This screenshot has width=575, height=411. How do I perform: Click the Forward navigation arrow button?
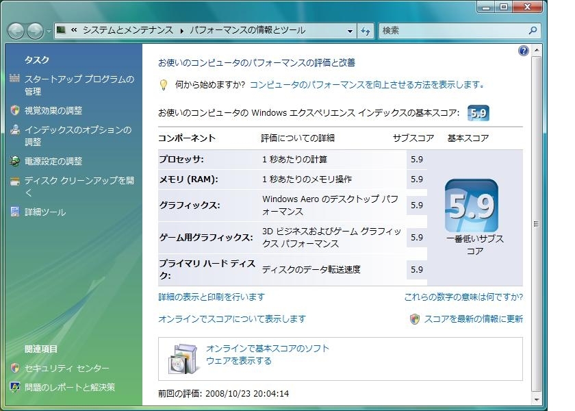click(x=36, y=31)
